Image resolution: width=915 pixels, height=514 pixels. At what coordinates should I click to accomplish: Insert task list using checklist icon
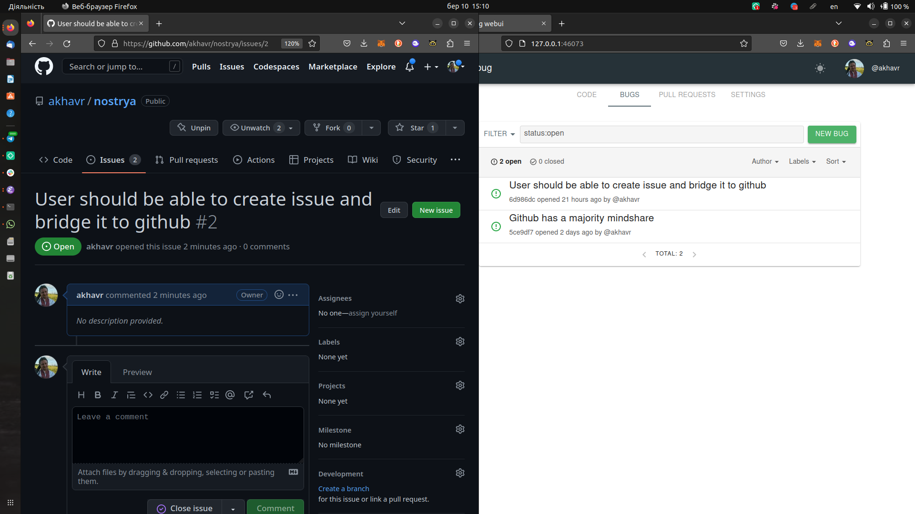point(214,395)
